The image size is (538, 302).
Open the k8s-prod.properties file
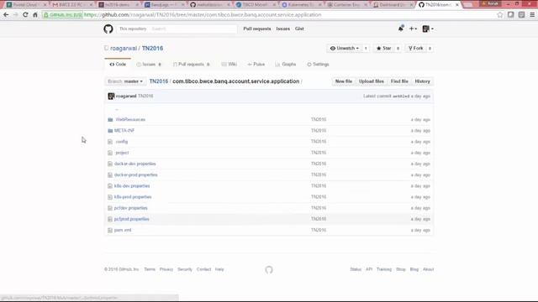[x=133, y=197]
